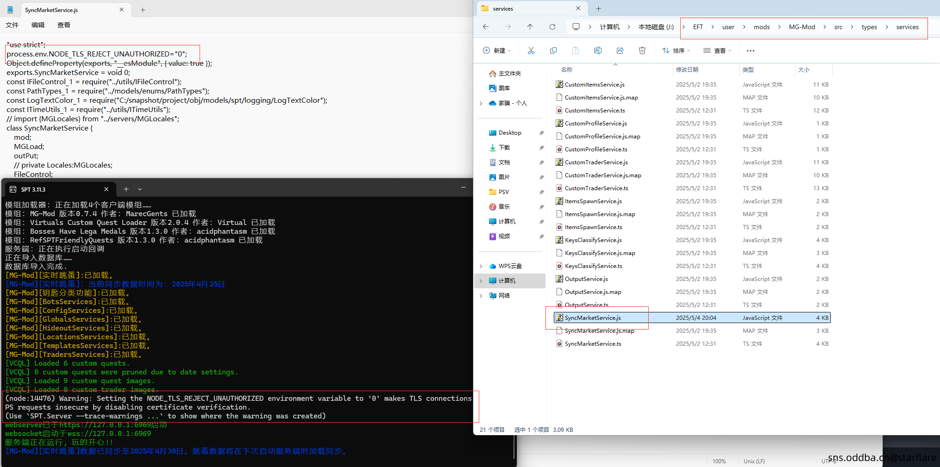The image size is (940, 467).
Task: Expand the WPS云盘 tree node
Action: (481, 266)
